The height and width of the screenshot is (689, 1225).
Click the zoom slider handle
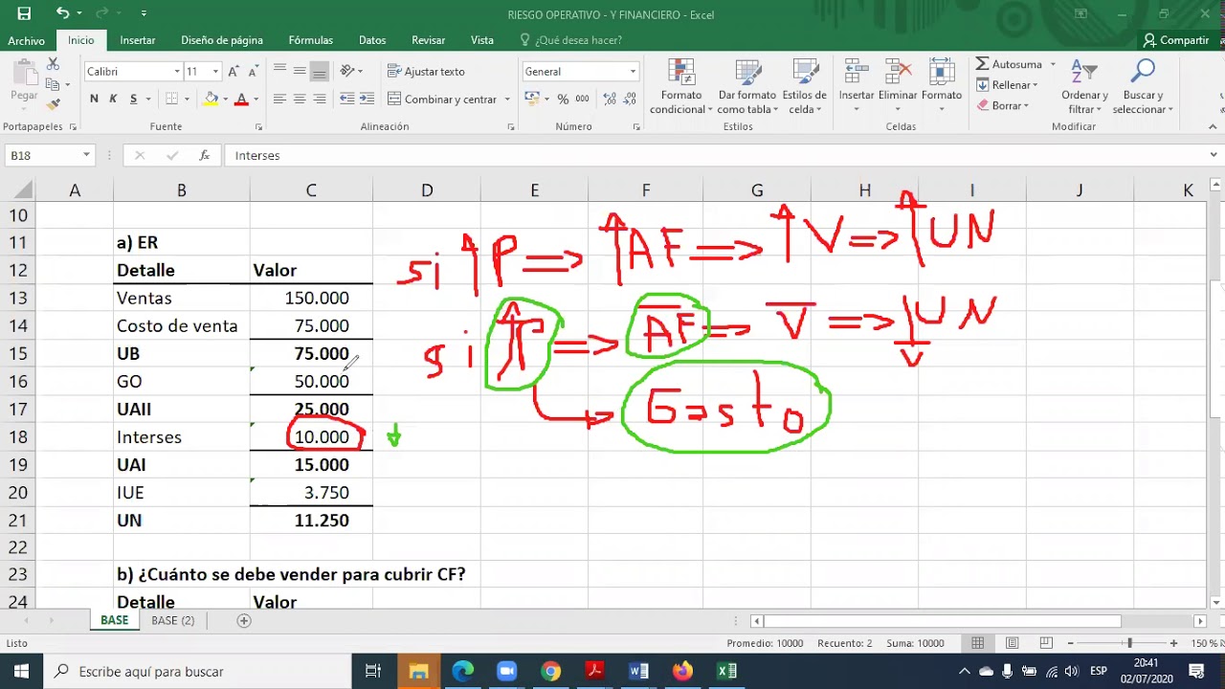click(x=1130, y=643)
